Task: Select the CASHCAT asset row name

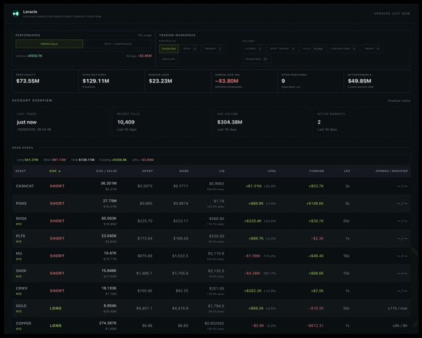Action: 25,186
